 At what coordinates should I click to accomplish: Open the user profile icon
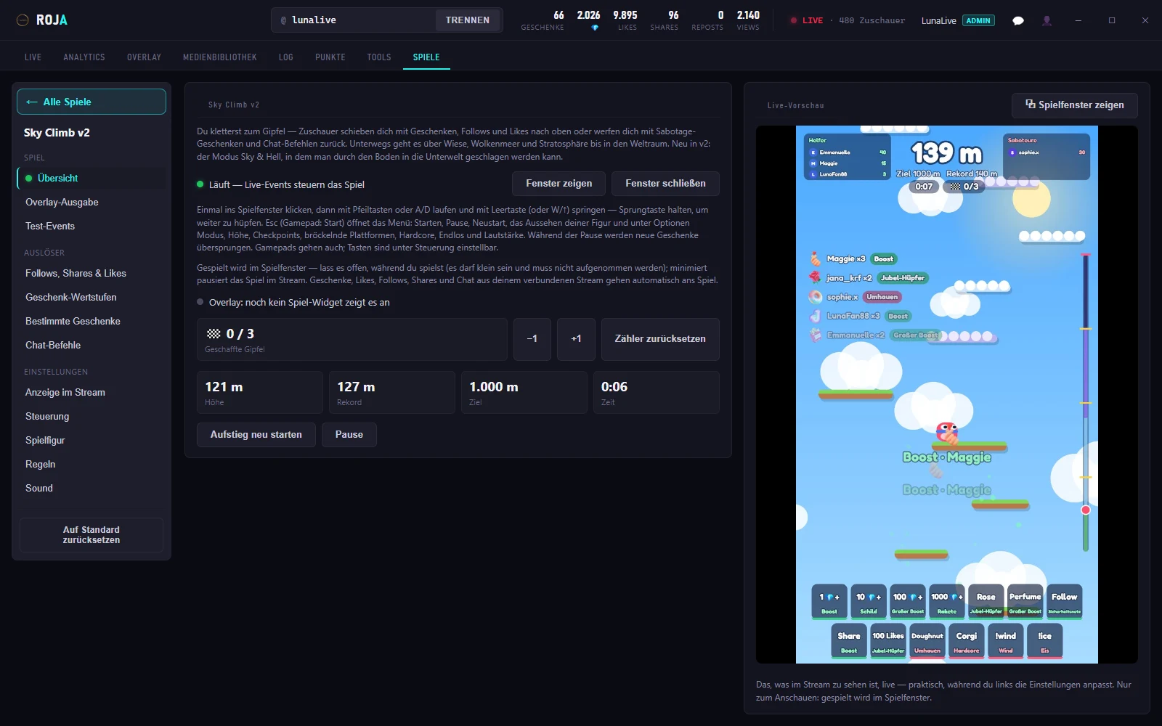1047,20
